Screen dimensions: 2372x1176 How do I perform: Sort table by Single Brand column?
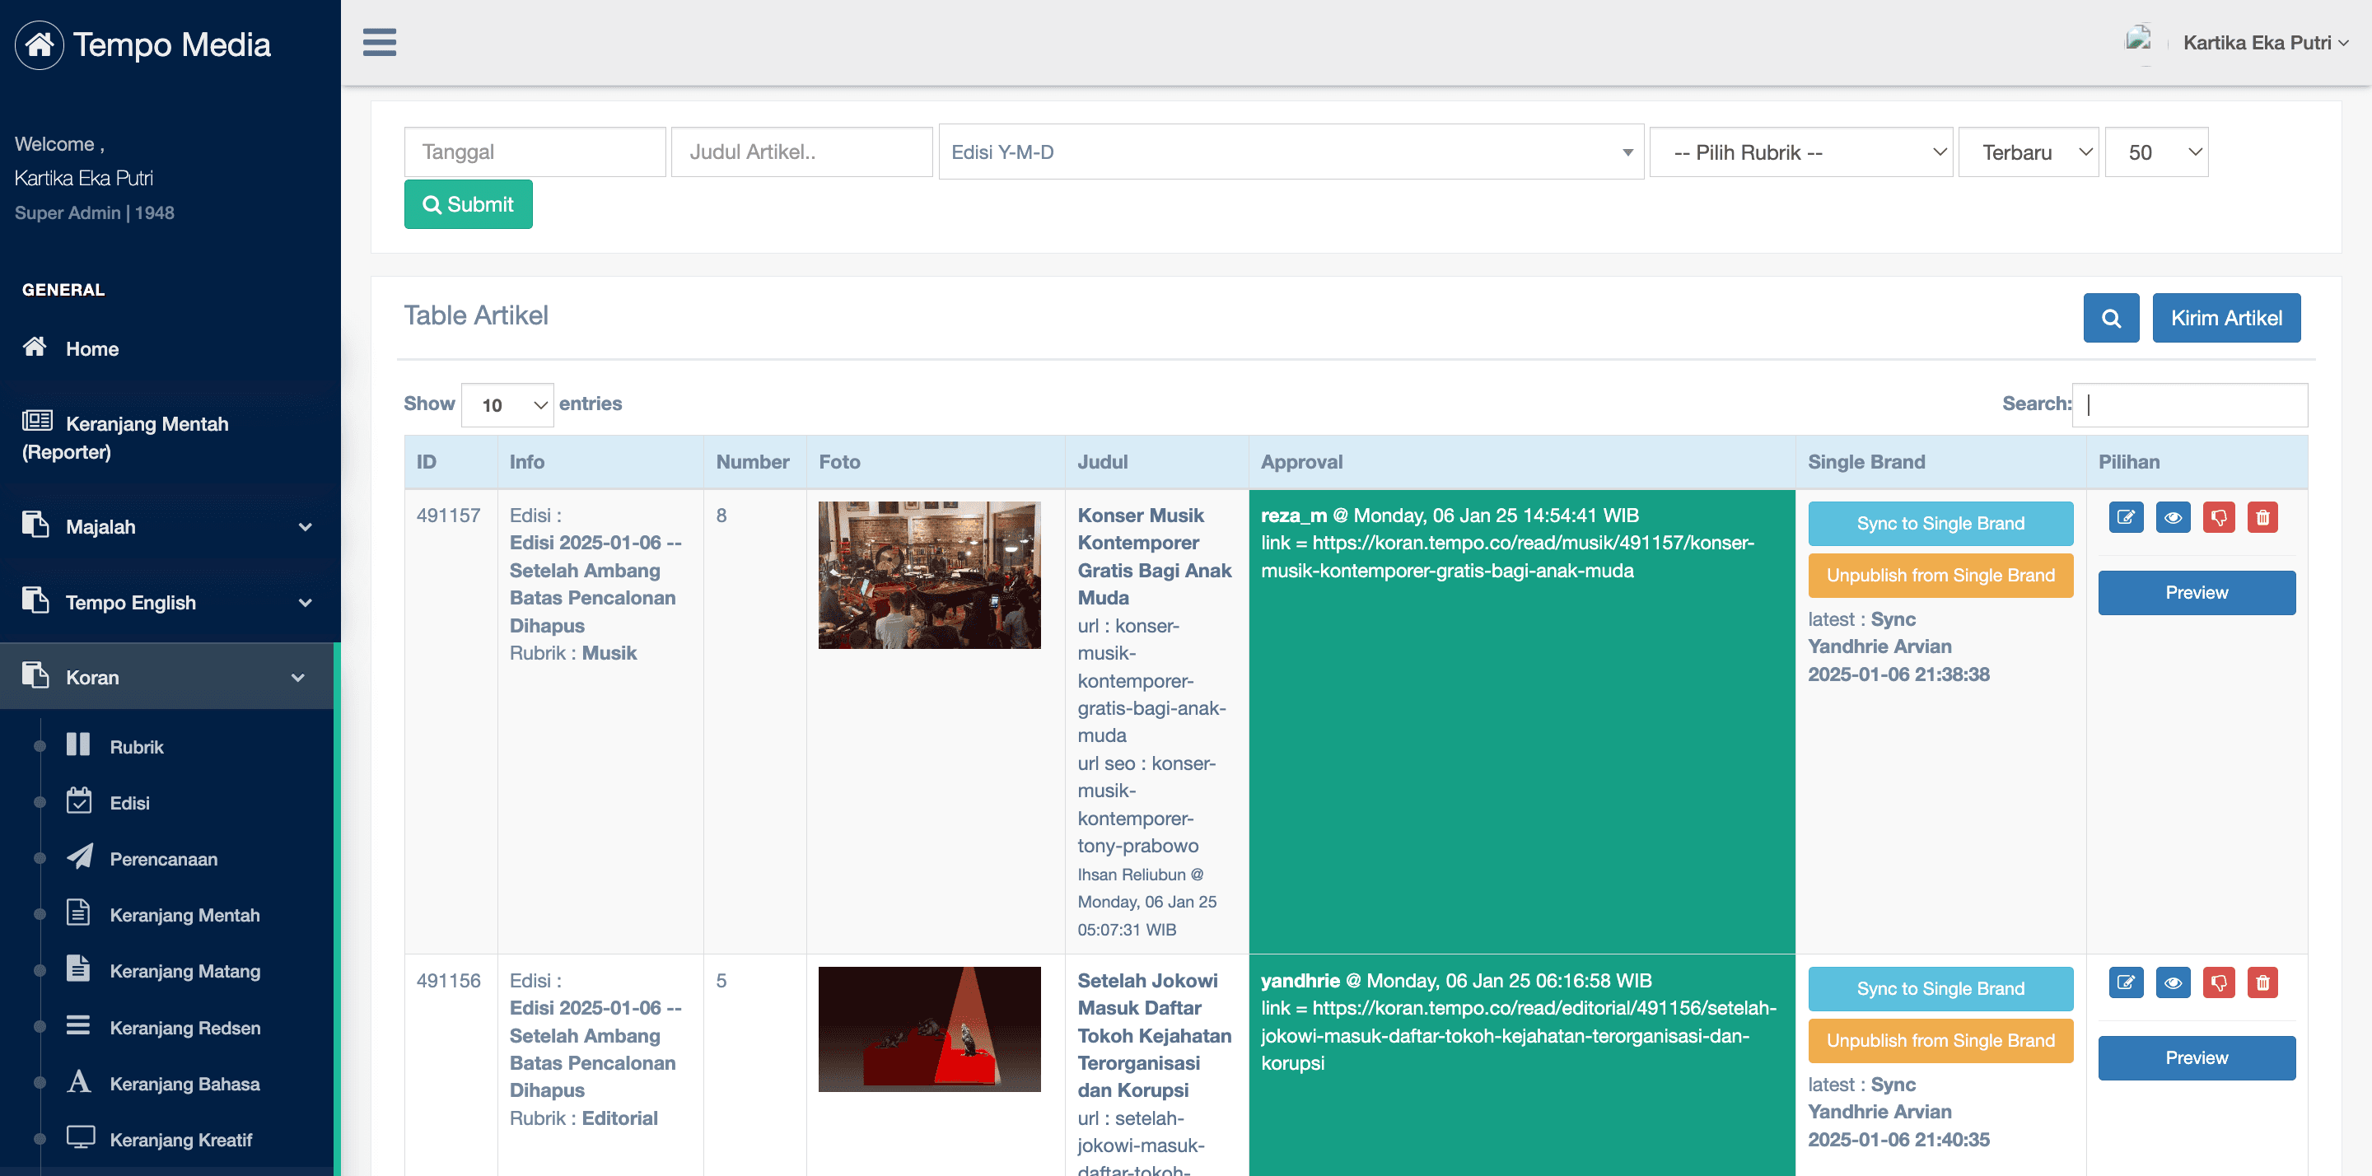1941,462
